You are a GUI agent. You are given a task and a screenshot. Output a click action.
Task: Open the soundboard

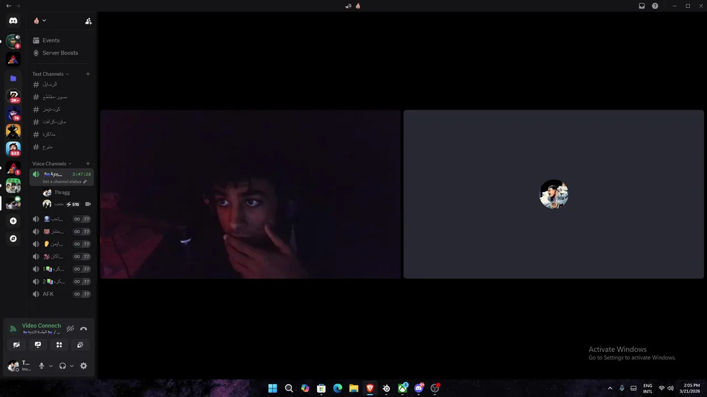pyautogui.click(x=80, y=345)
